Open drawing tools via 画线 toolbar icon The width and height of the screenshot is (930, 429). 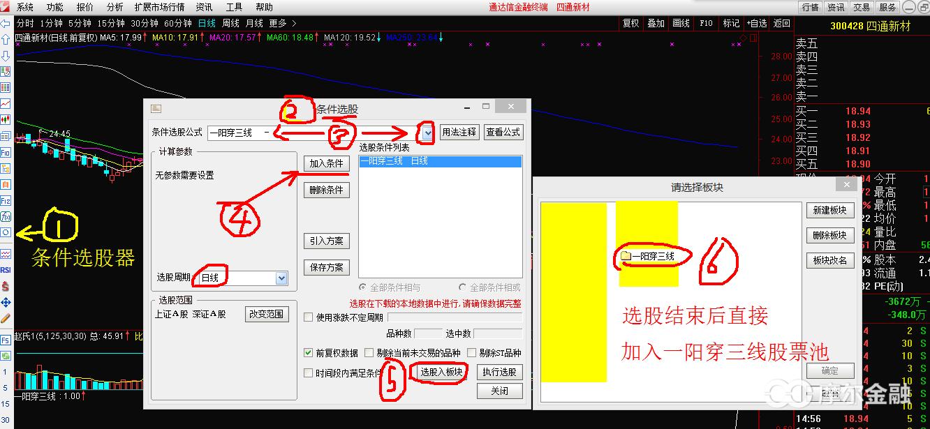(x=681, y=23)
